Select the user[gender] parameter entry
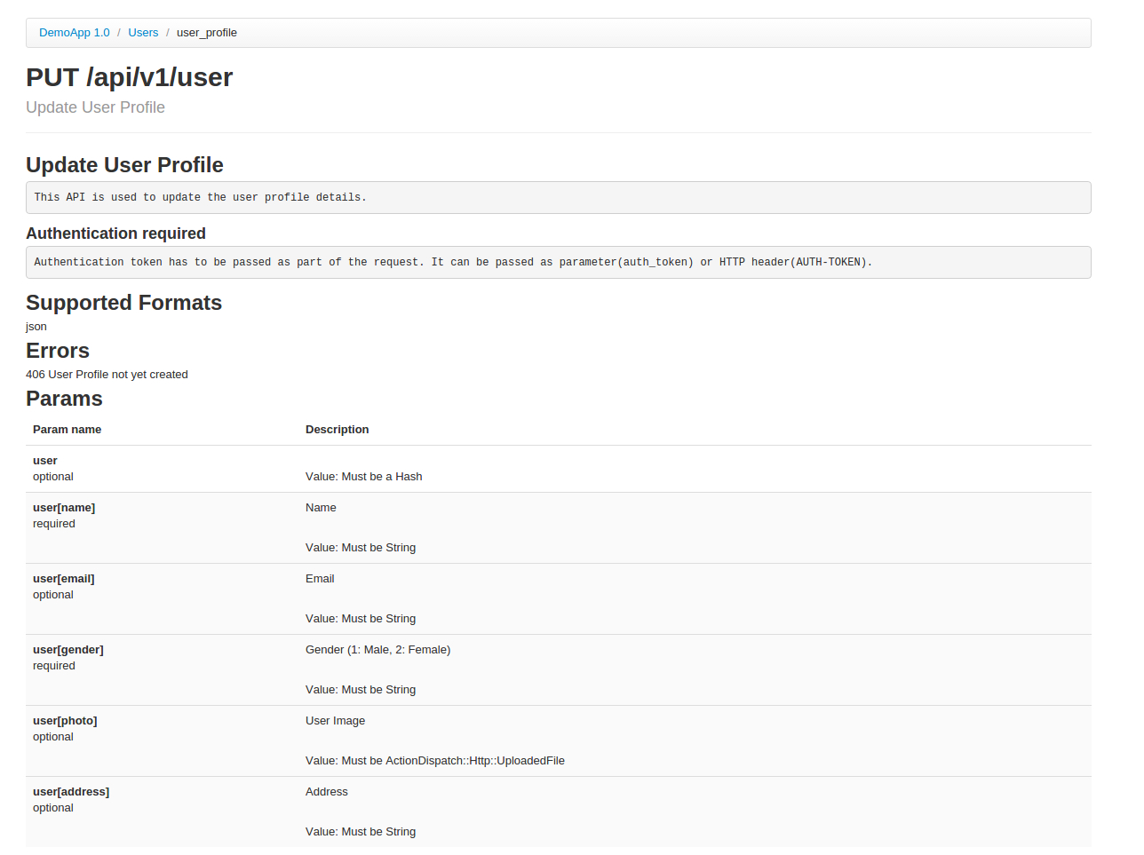Viewport: 1144px width, 855px height. coord(68,649)
